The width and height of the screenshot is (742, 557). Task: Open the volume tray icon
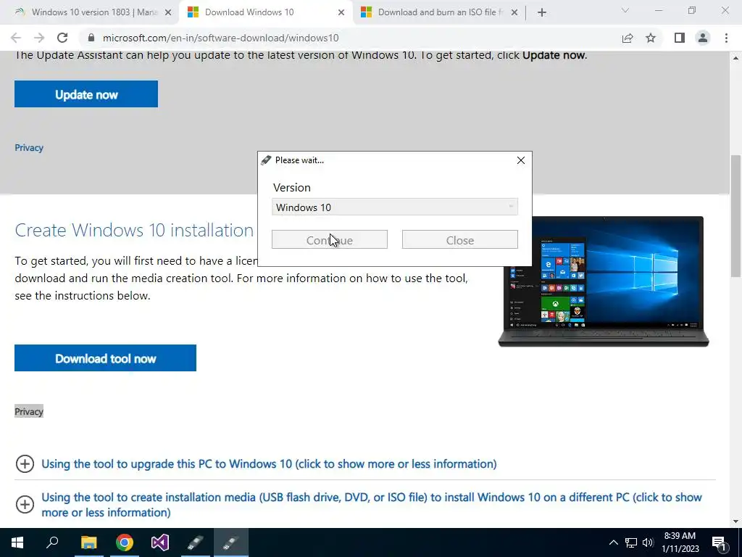click(x=648, y=542)
